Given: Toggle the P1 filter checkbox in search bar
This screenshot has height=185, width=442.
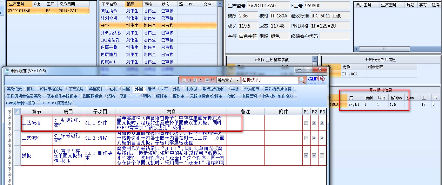Looking at the screenshot, I should [x=184, y=80].
